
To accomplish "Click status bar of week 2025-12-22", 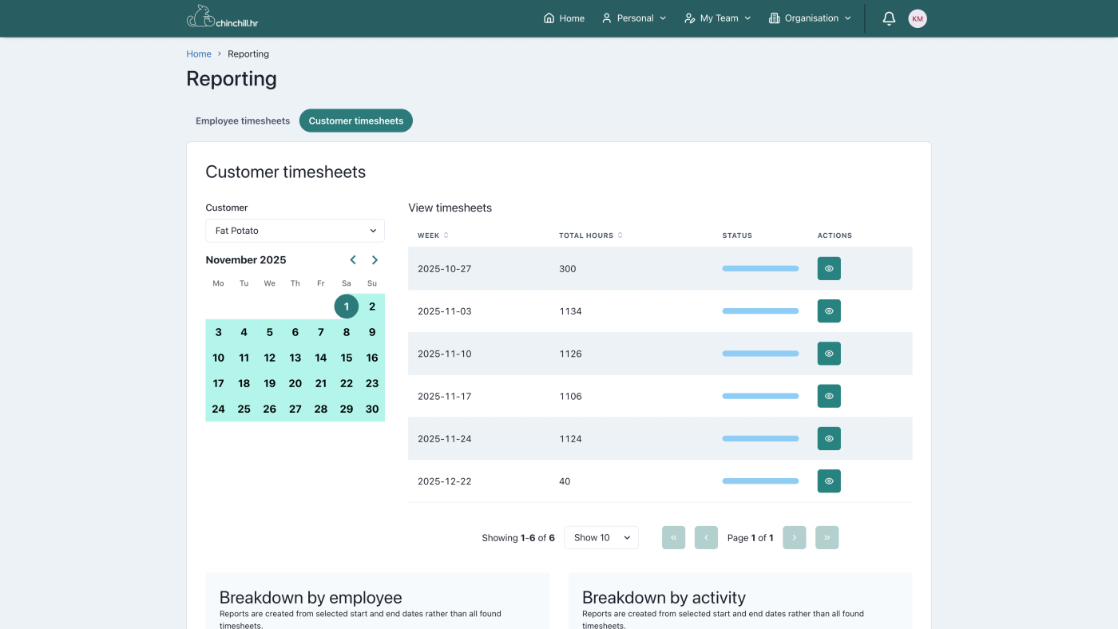I will [760, 481].
